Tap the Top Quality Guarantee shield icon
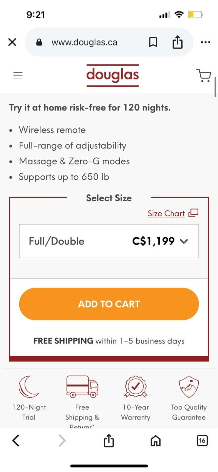 point(189,387)
